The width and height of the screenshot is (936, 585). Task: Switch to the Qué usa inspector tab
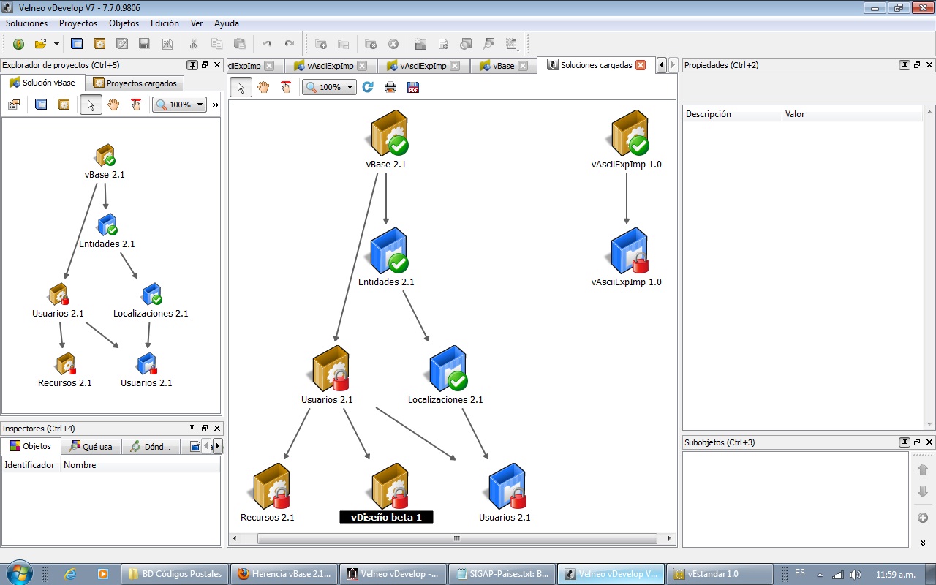click(x=91, y=446)
